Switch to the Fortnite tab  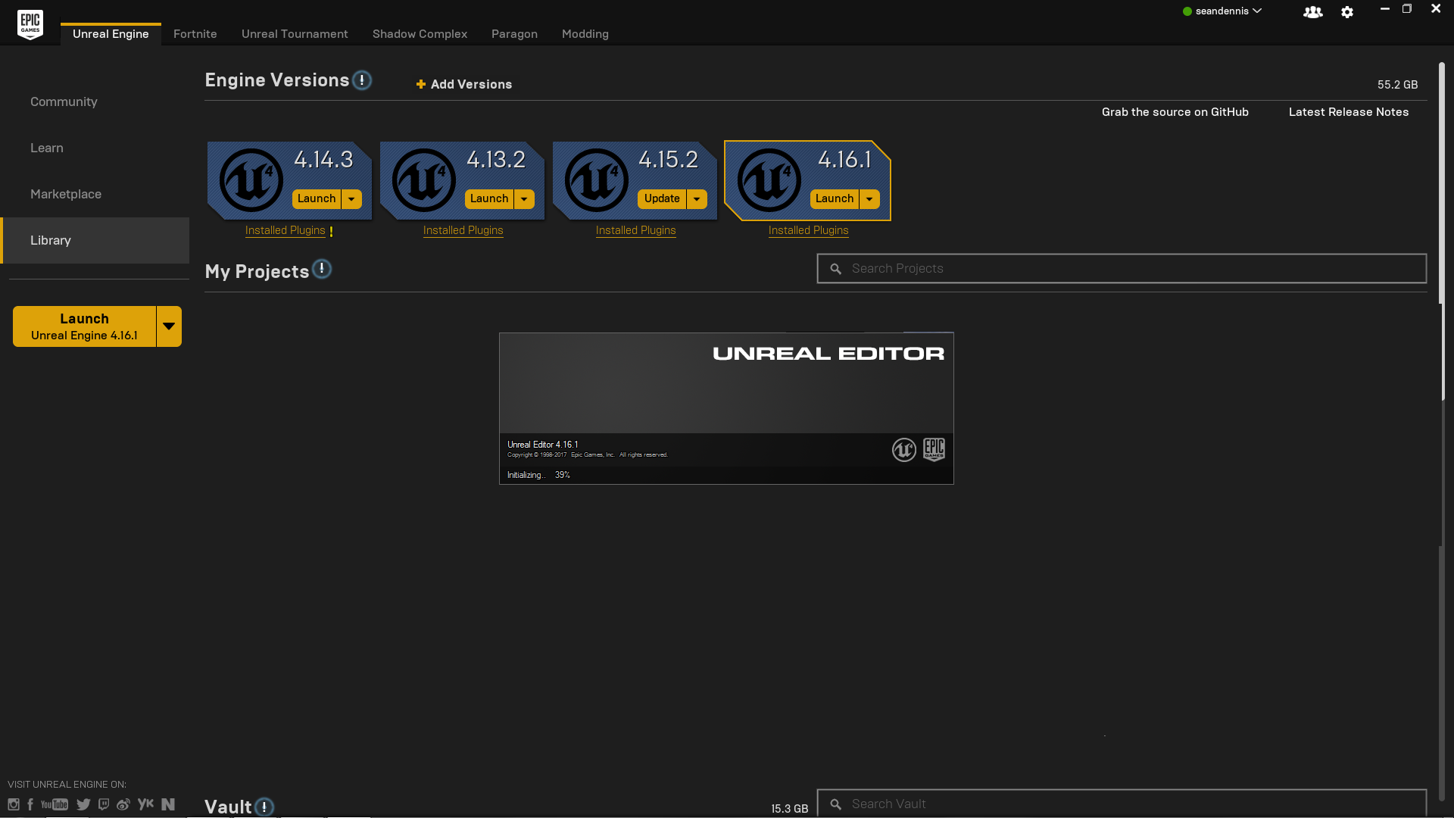pos(195,34)
